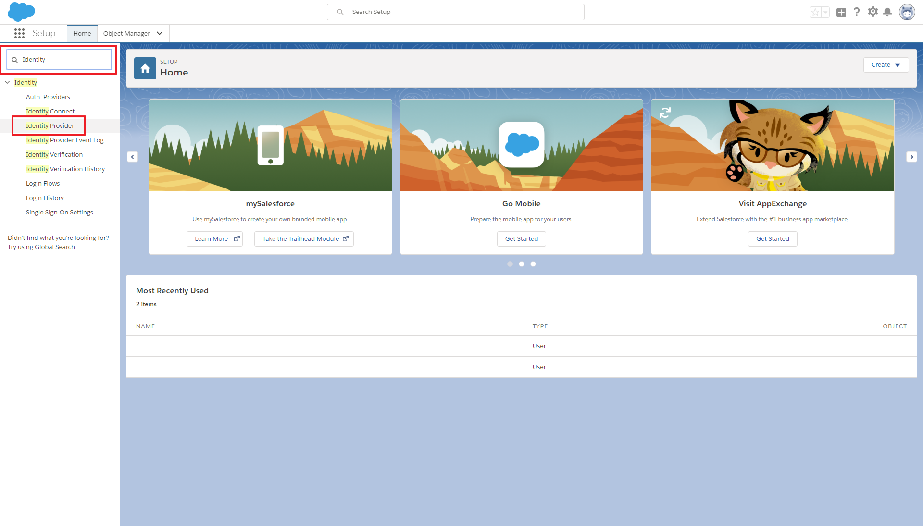The width and height of the screenshot is (923, 526).
Task: Click the magnifier icon in Quick Find box
Action: coord(15,60)
